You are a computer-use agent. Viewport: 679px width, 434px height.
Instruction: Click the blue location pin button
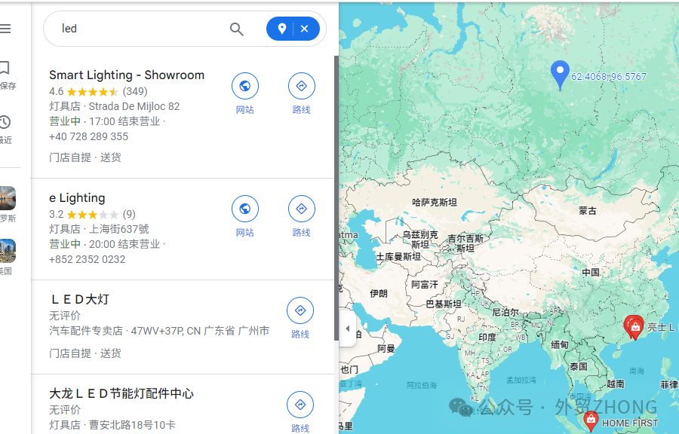pos(282,29)
